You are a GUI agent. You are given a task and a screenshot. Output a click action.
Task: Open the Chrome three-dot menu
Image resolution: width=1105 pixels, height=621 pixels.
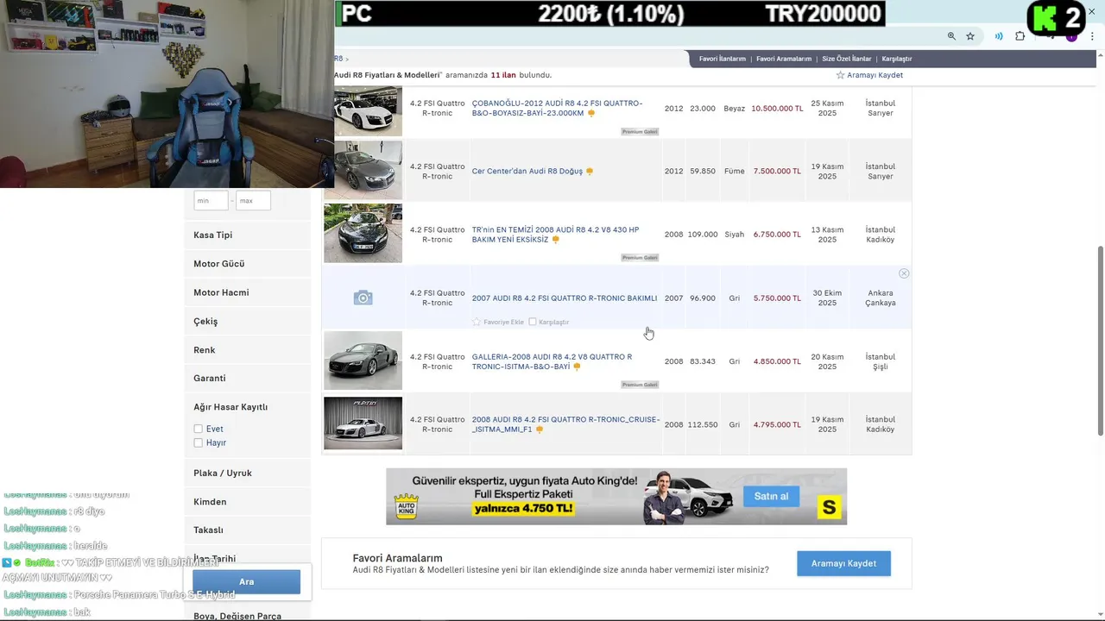point(1092,36)
